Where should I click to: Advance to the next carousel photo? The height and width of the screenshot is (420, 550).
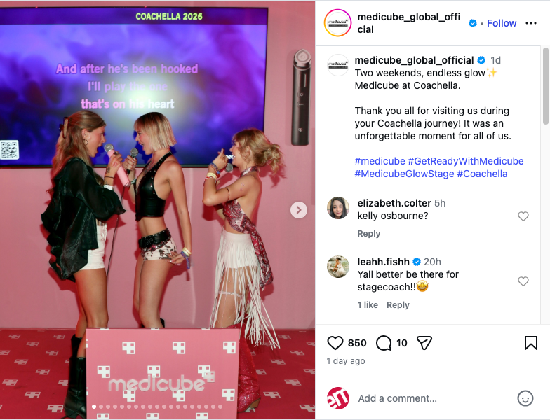[299, 210]
